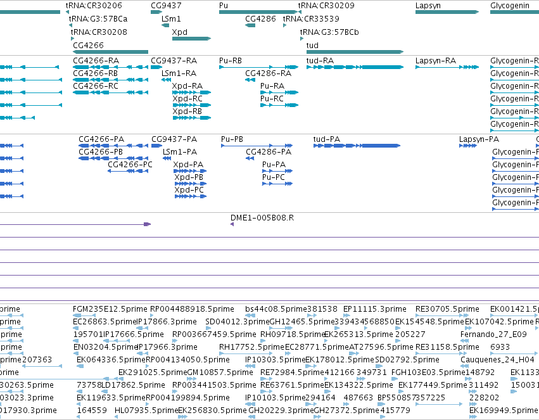Viewport: 539px width, 420px height.
Task: Click the CG4286-RA transcript glyph
Action: (250, 80)
